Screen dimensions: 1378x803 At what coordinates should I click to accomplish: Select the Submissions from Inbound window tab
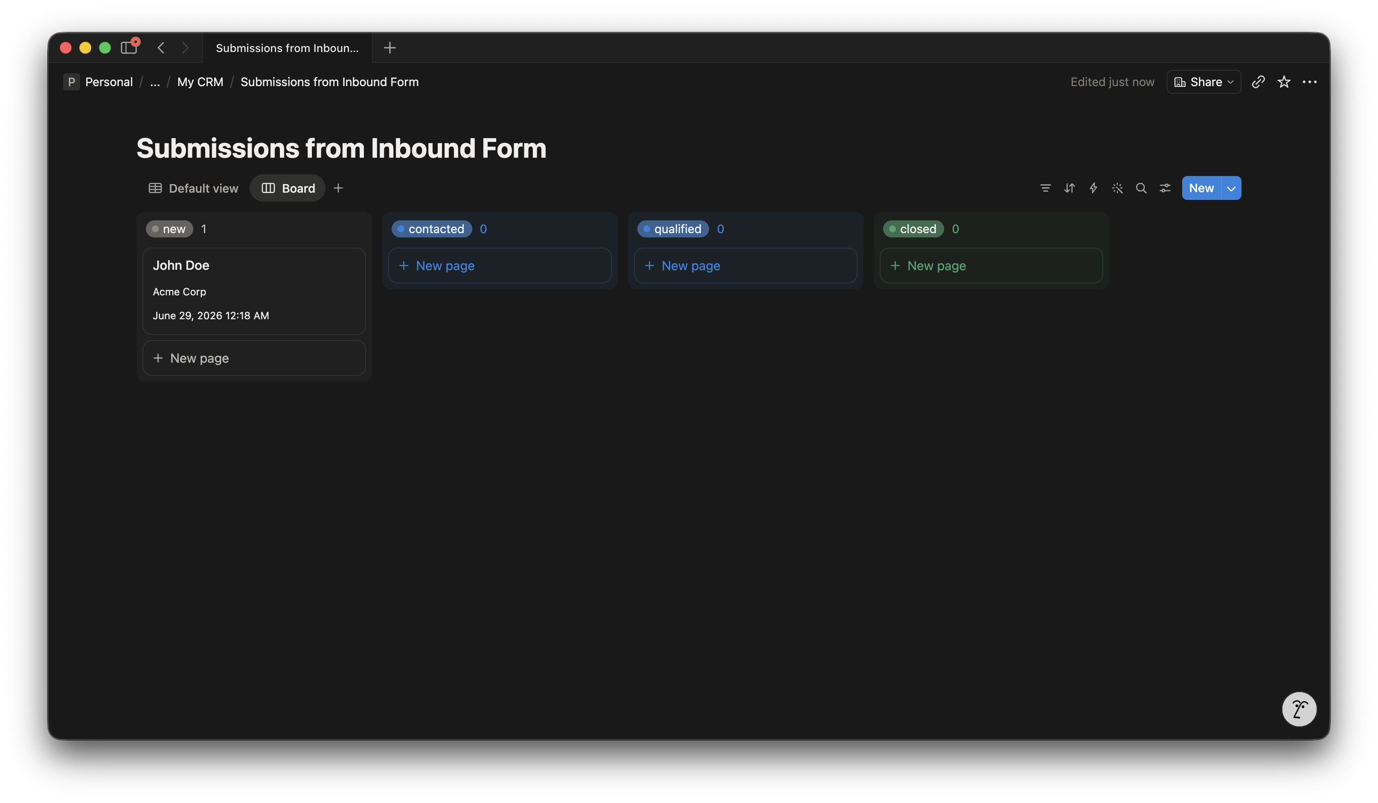click(288, 48)
